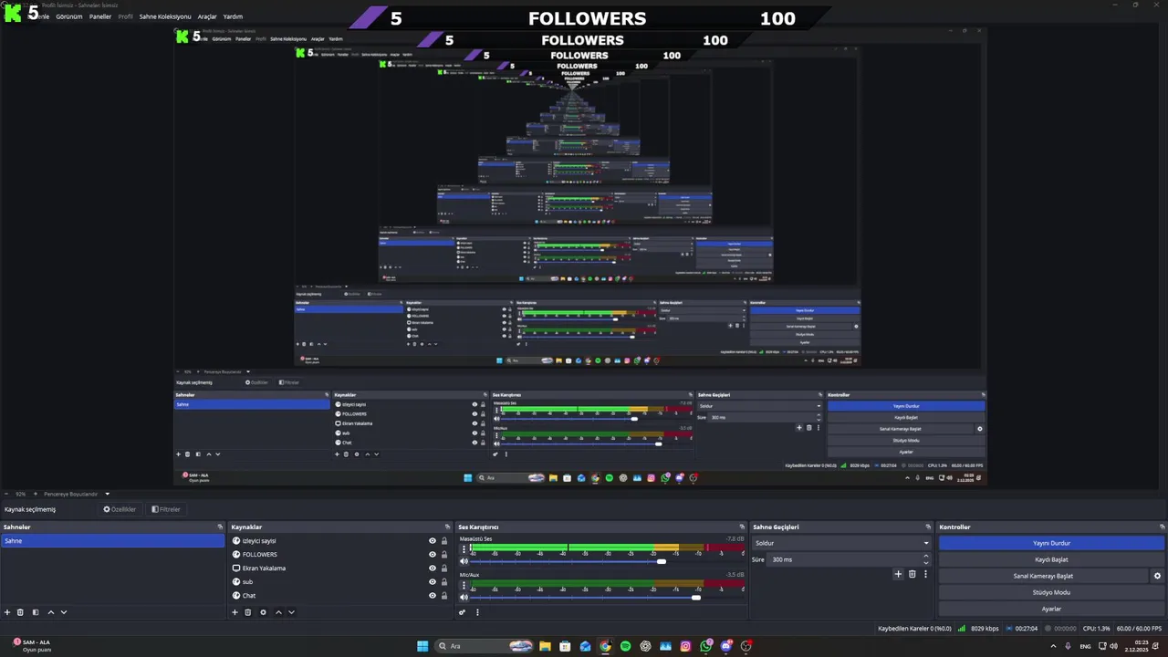Open virtual camera settings gear

click(x=1157, y=576)
